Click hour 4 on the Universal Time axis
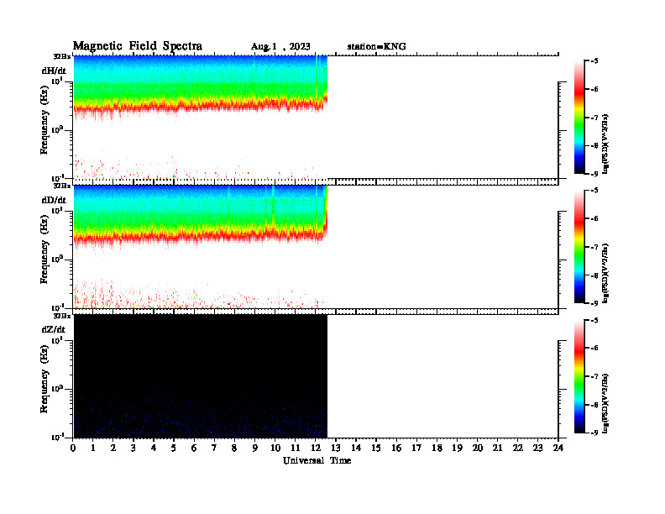This screenshot has height=514, width=665. coord(154,448)
